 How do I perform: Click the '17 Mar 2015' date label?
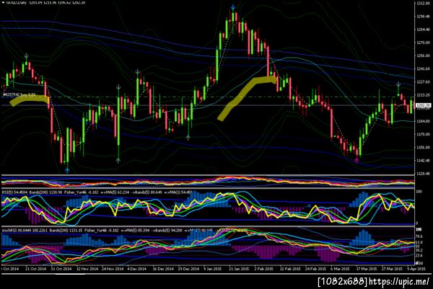pos(367,269)
